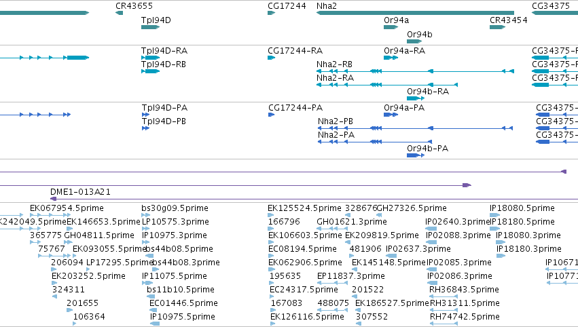Viewport: 578px width, 327px height.
Task: Select the Or94b-PA protein label
Action: click(x=428, y=149)
